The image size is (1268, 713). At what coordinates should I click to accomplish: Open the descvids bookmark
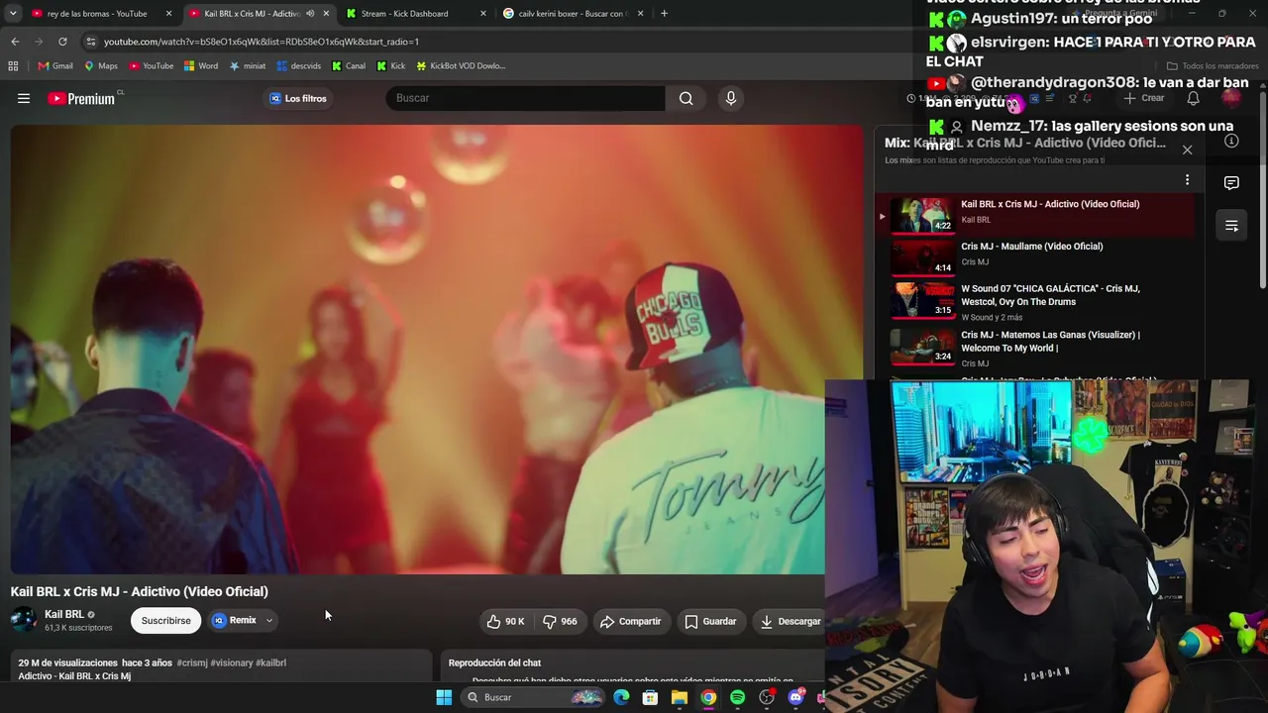pyautogui.click(x=299, y=66)
